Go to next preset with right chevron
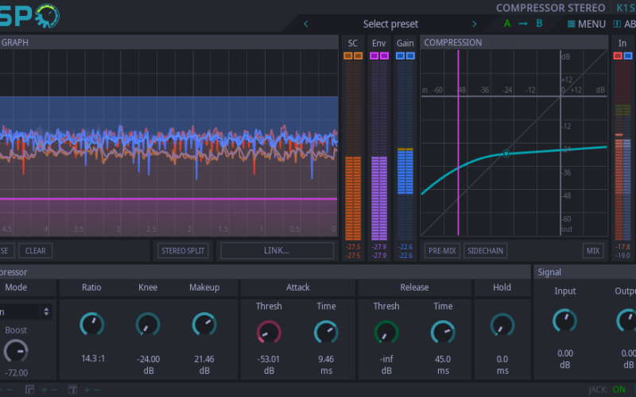 tap(475, 24)
